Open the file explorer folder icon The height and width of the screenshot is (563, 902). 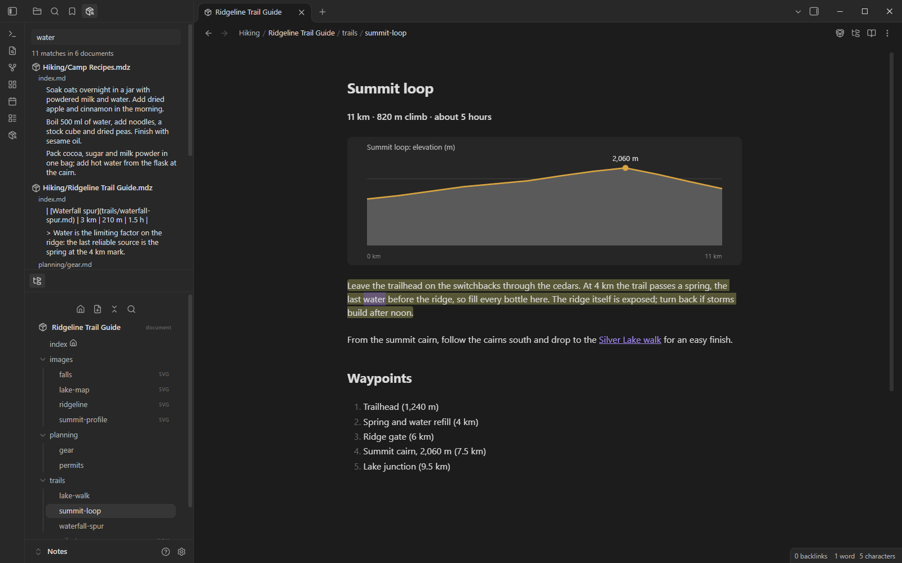[37, 11]
